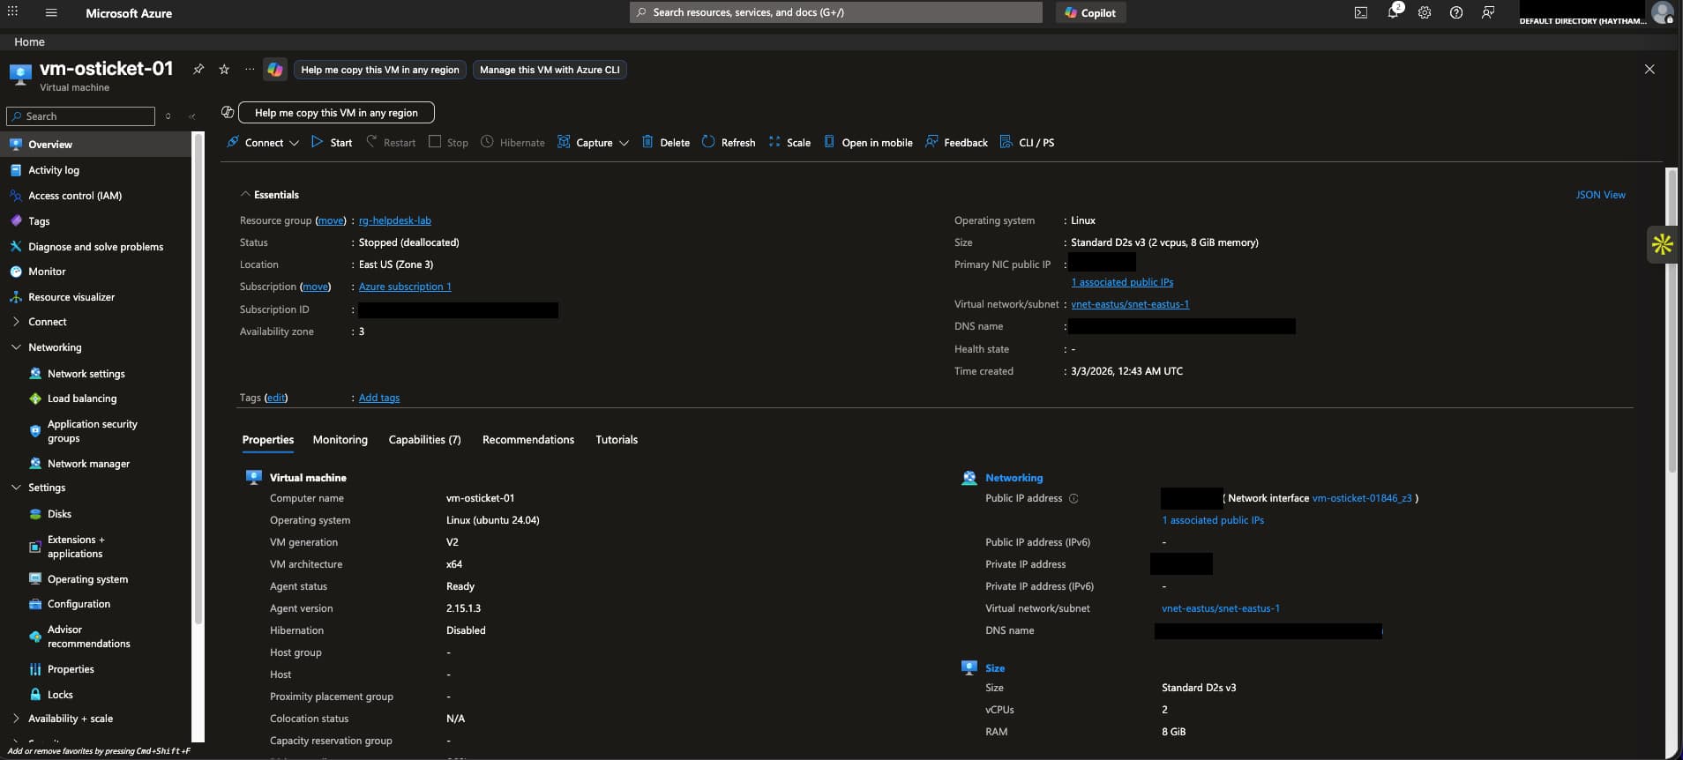Open the Capture dropdown
1683x760 pixels.
593,142
